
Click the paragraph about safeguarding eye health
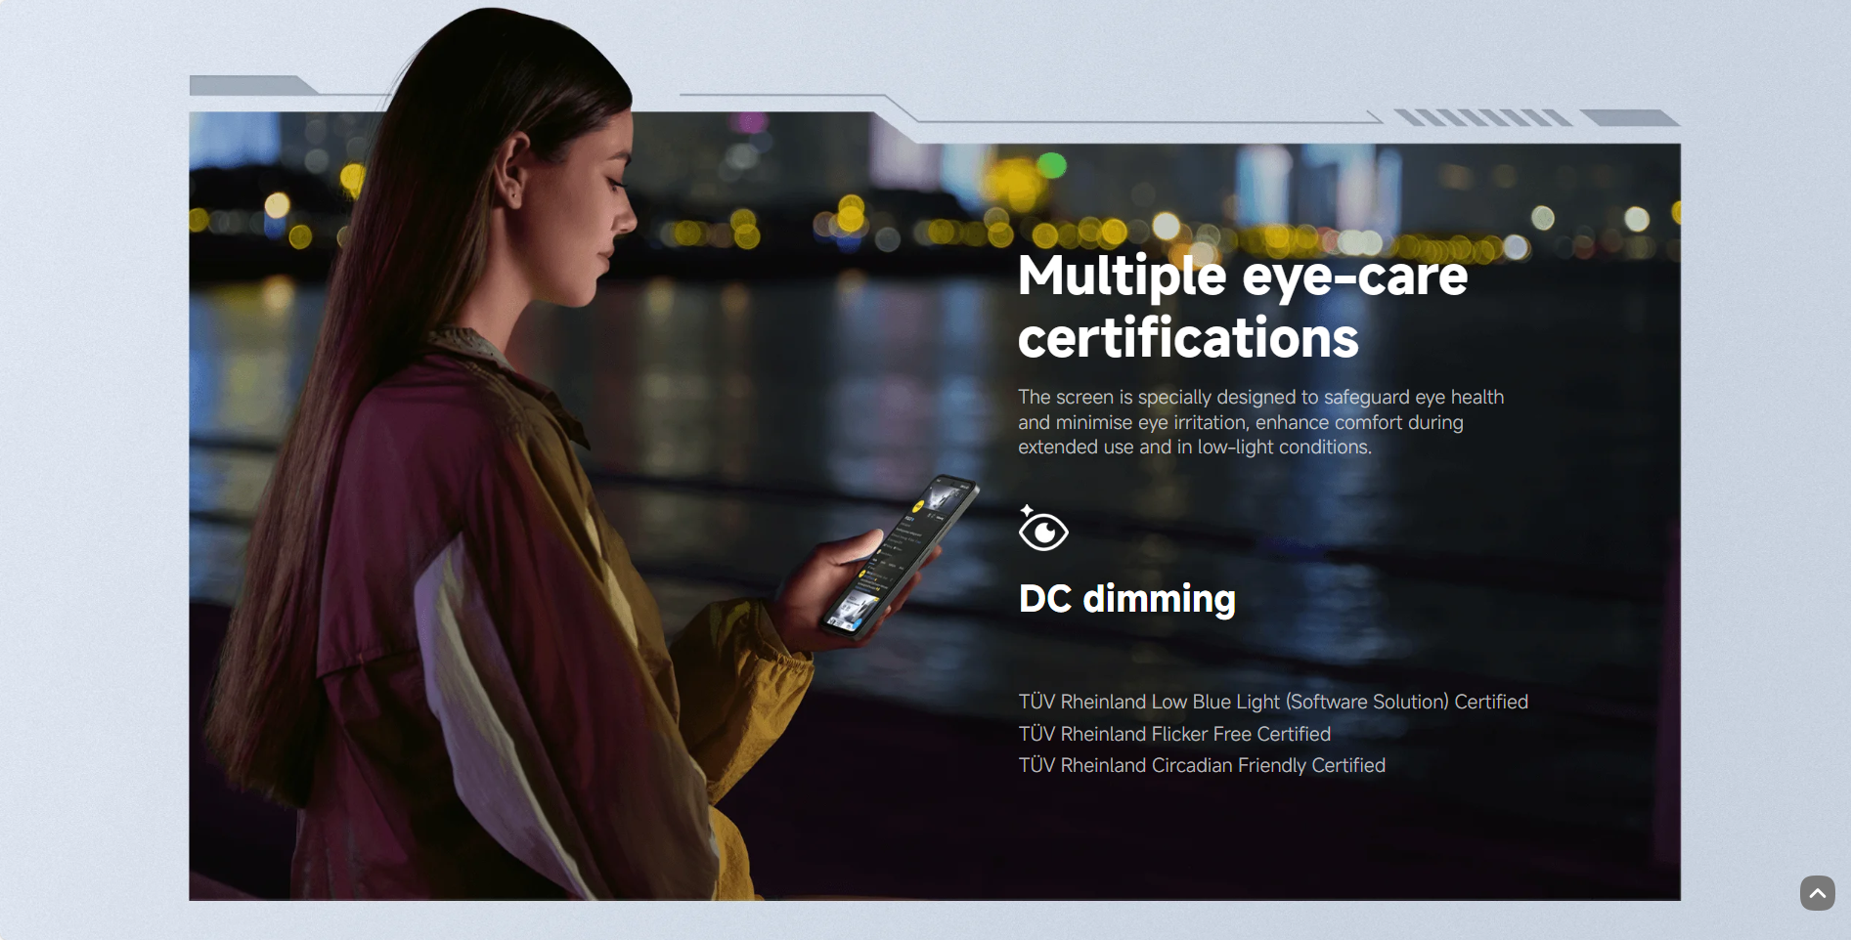click(1259, 422)
